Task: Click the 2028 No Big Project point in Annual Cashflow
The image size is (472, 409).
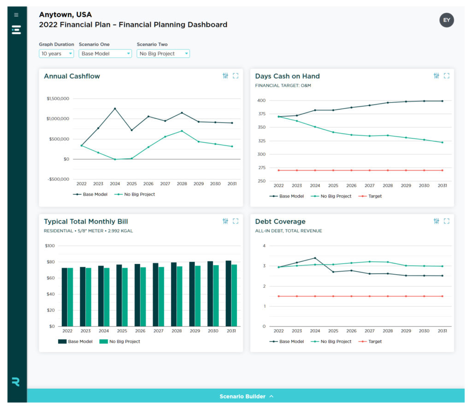Action: pyautogui.click(x=182, y=131)
